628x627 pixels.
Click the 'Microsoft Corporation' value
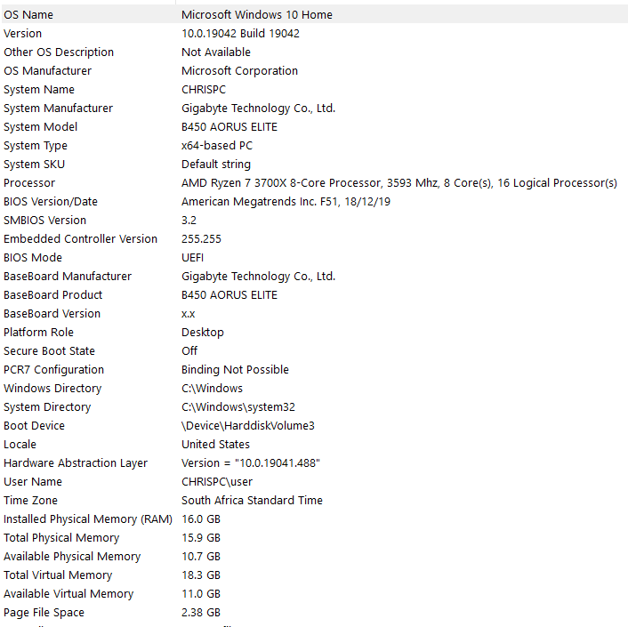[239, 71]
